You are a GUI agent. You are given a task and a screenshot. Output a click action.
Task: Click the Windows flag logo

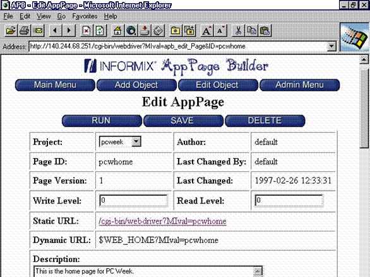pos(355,38)
